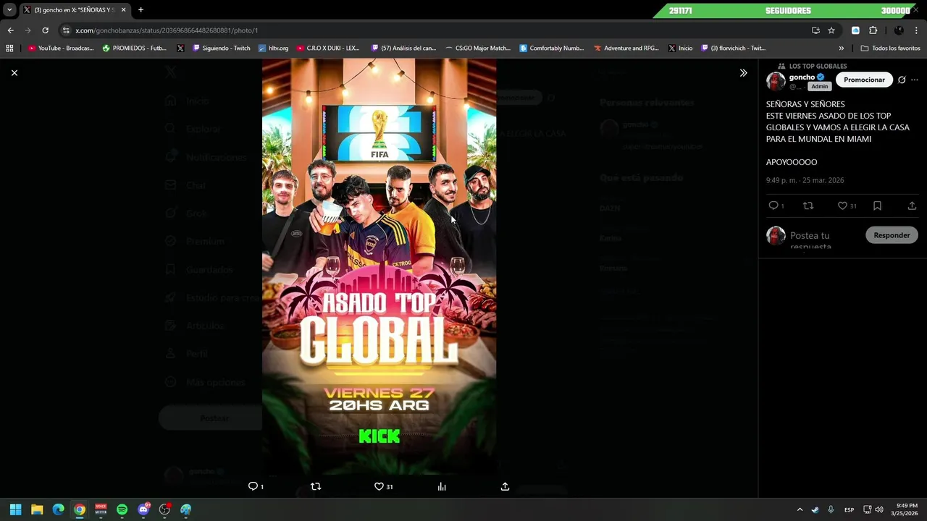Bookmark the post in the side panel
Viewport: 927px width, 521px height.
click(x=877, y=206)
